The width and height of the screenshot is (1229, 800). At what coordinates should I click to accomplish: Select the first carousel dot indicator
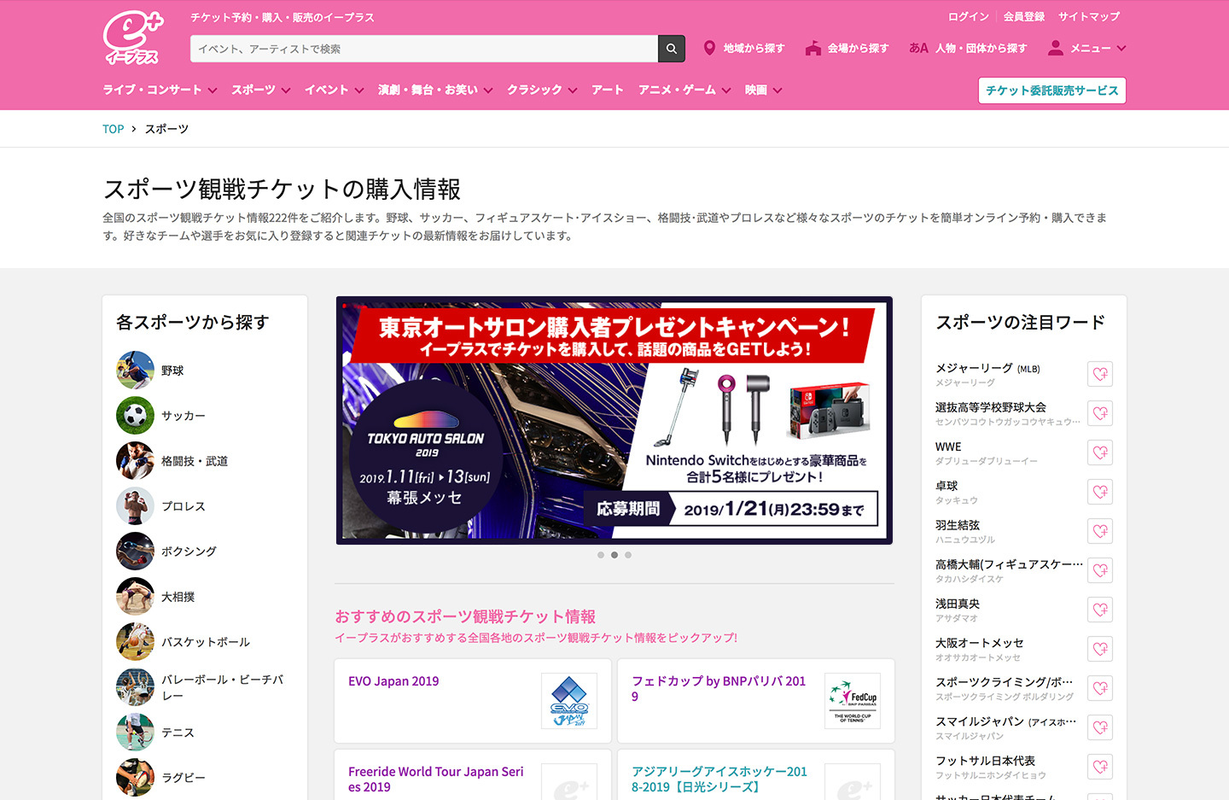tap(601, 555)
